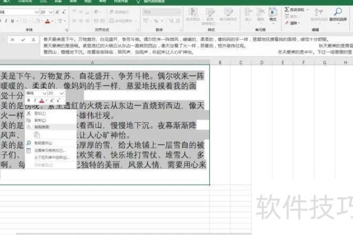Toggle Underline in the ribbon Font group

coord(12,21)
